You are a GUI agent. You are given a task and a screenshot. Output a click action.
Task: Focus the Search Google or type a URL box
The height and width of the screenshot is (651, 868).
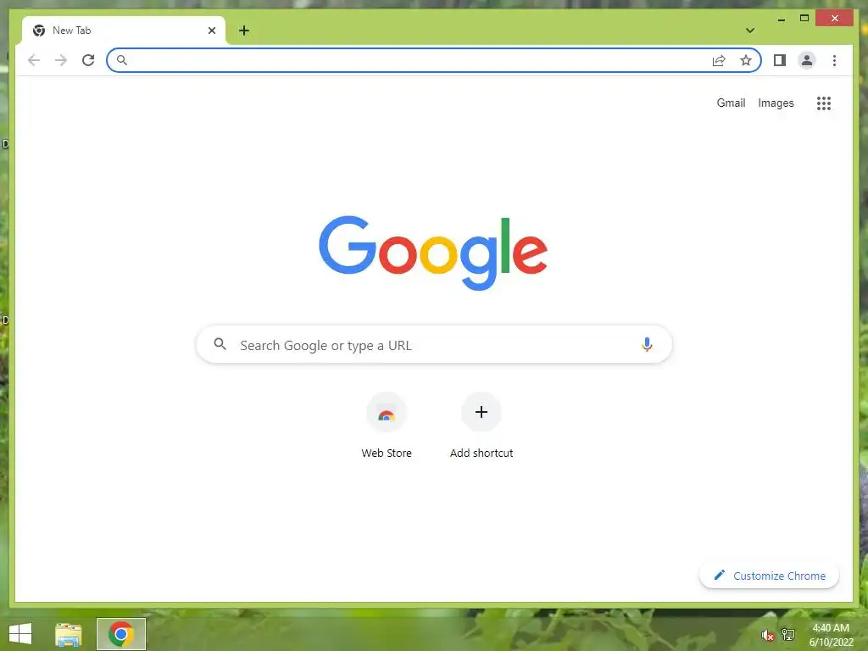(435, 344)
